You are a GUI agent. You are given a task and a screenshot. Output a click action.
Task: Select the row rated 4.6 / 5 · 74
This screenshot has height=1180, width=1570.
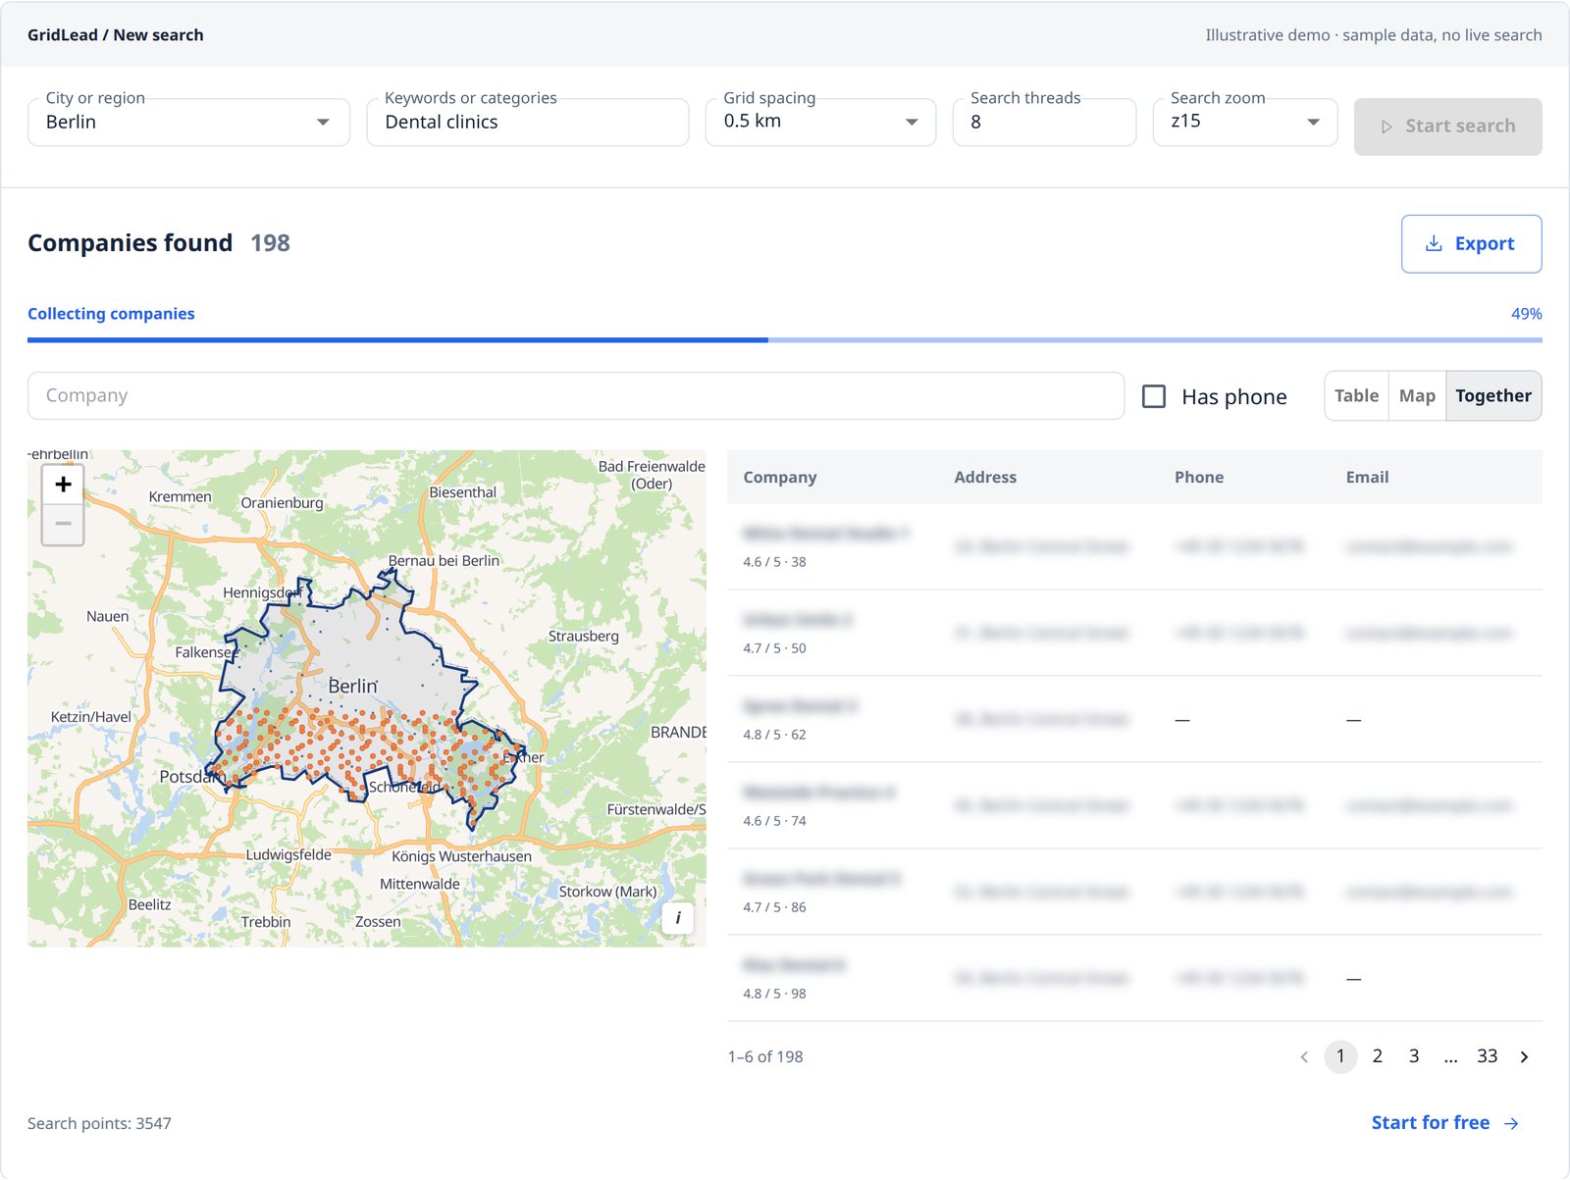[x=1134, y=805]
